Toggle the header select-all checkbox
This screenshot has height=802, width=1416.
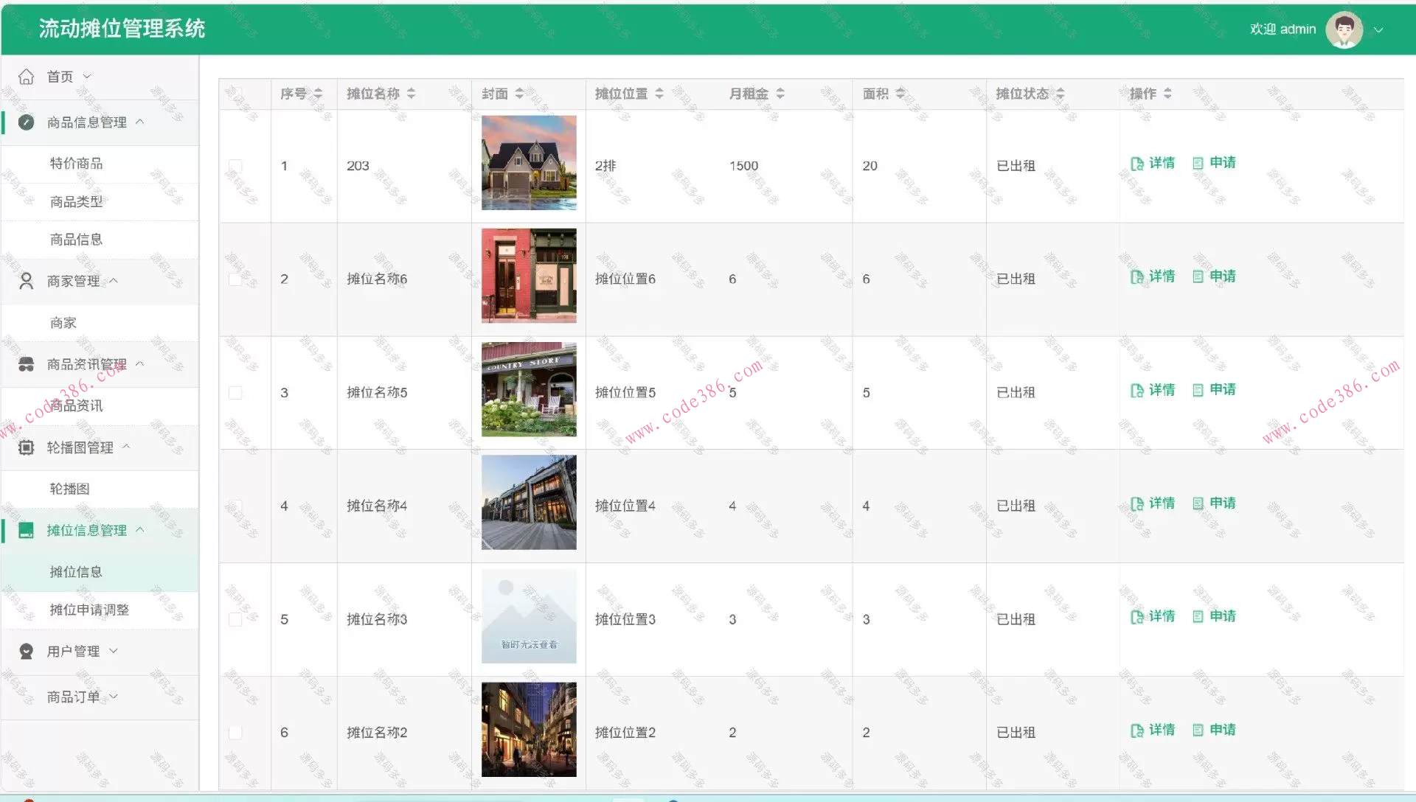(x=235, y=94)
